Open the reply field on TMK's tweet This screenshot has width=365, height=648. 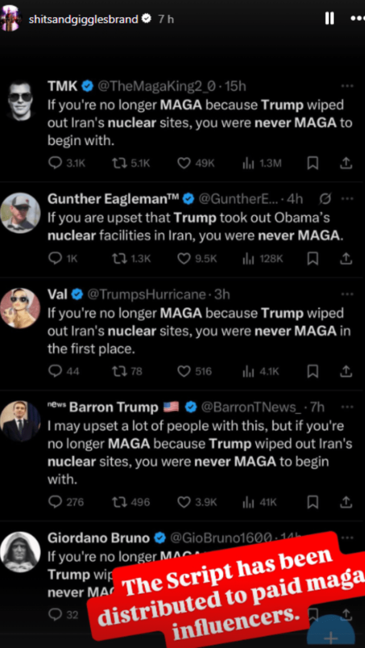tap(54, 163)
